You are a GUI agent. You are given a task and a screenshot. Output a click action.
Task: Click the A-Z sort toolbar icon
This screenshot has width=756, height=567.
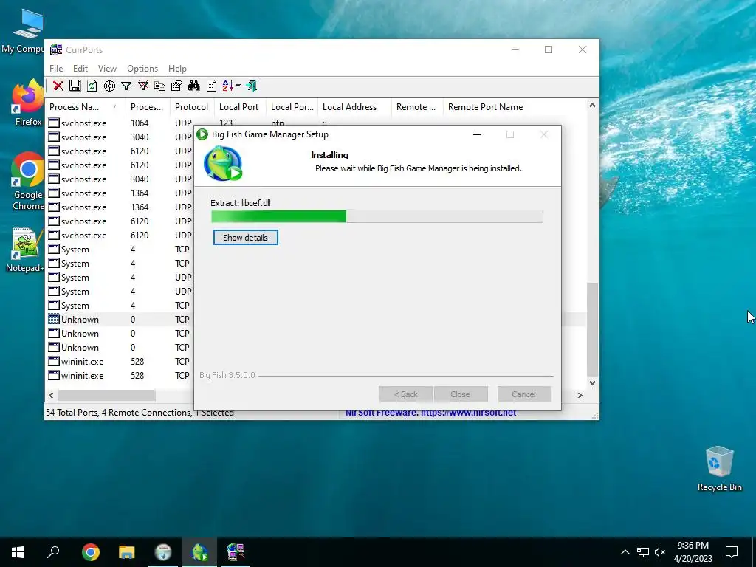[x=227, y=86]
